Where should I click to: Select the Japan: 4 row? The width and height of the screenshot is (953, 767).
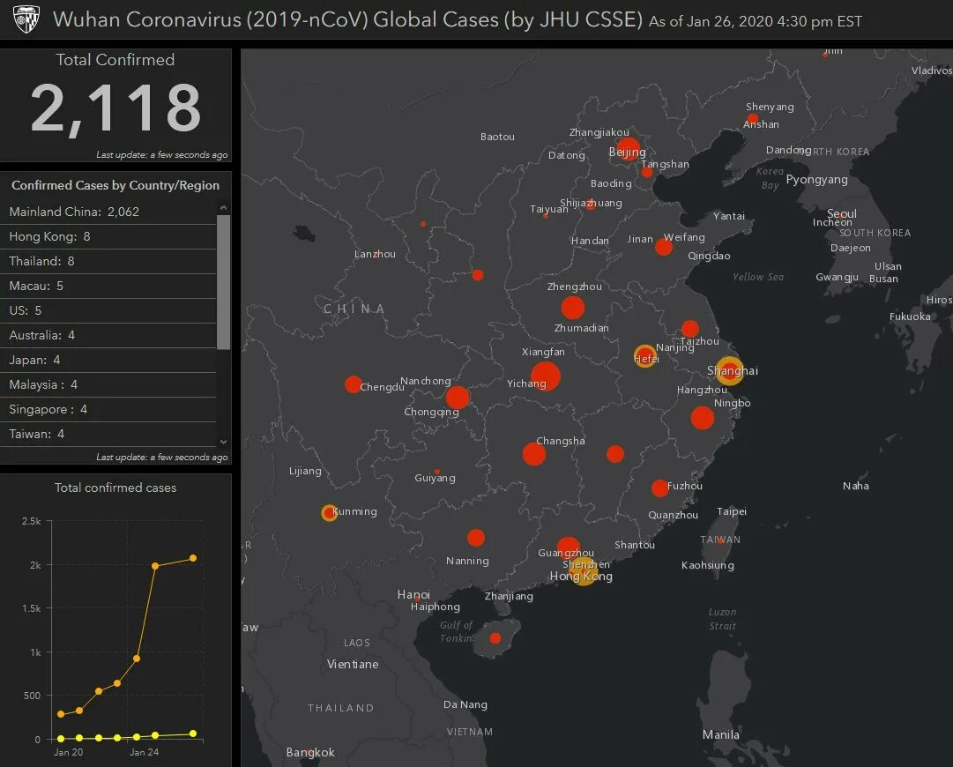tap(108, 360)
